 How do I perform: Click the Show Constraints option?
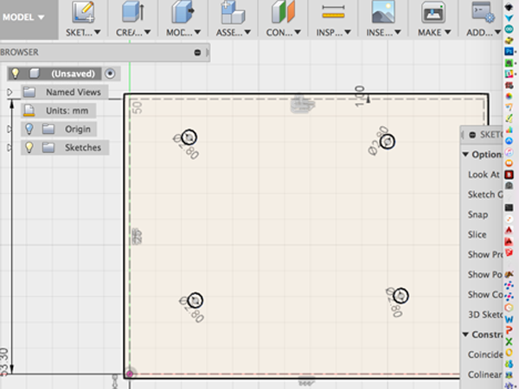[x=485, y=295]
